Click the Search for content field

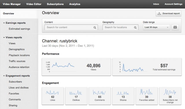coord(71,27)
